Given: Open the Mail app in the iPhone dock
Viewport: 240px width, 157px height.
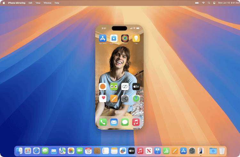Looking at the screenshot, I should [114, 122].
